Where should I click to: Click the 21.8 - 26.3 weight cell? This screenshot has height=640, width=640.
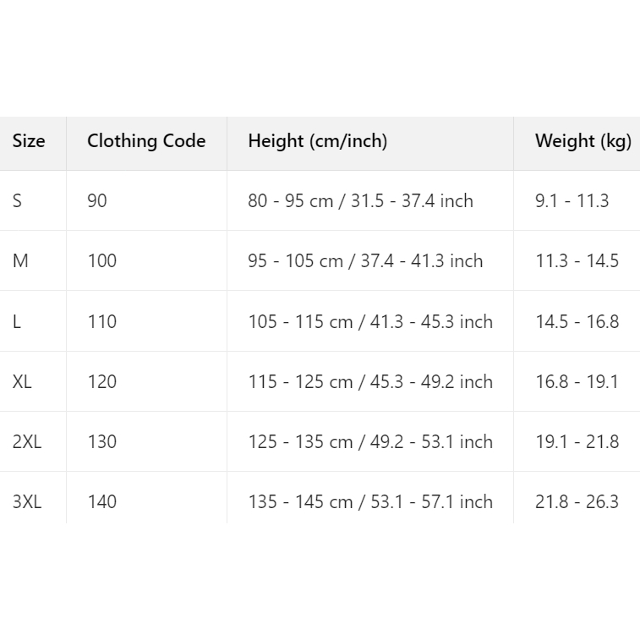pos(577,502)
